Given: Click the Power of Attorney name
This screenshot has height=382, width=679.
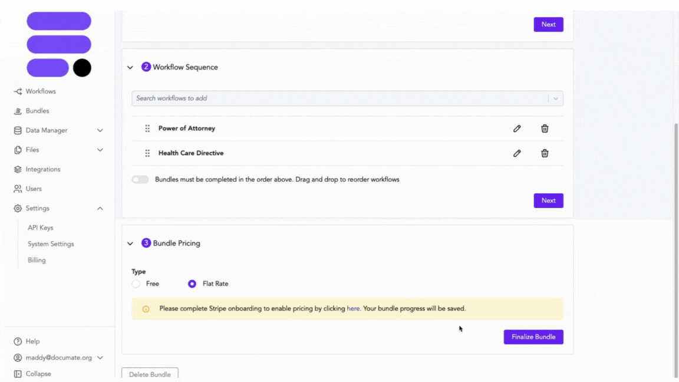Looking at the screenshot, I should point(187,129).
